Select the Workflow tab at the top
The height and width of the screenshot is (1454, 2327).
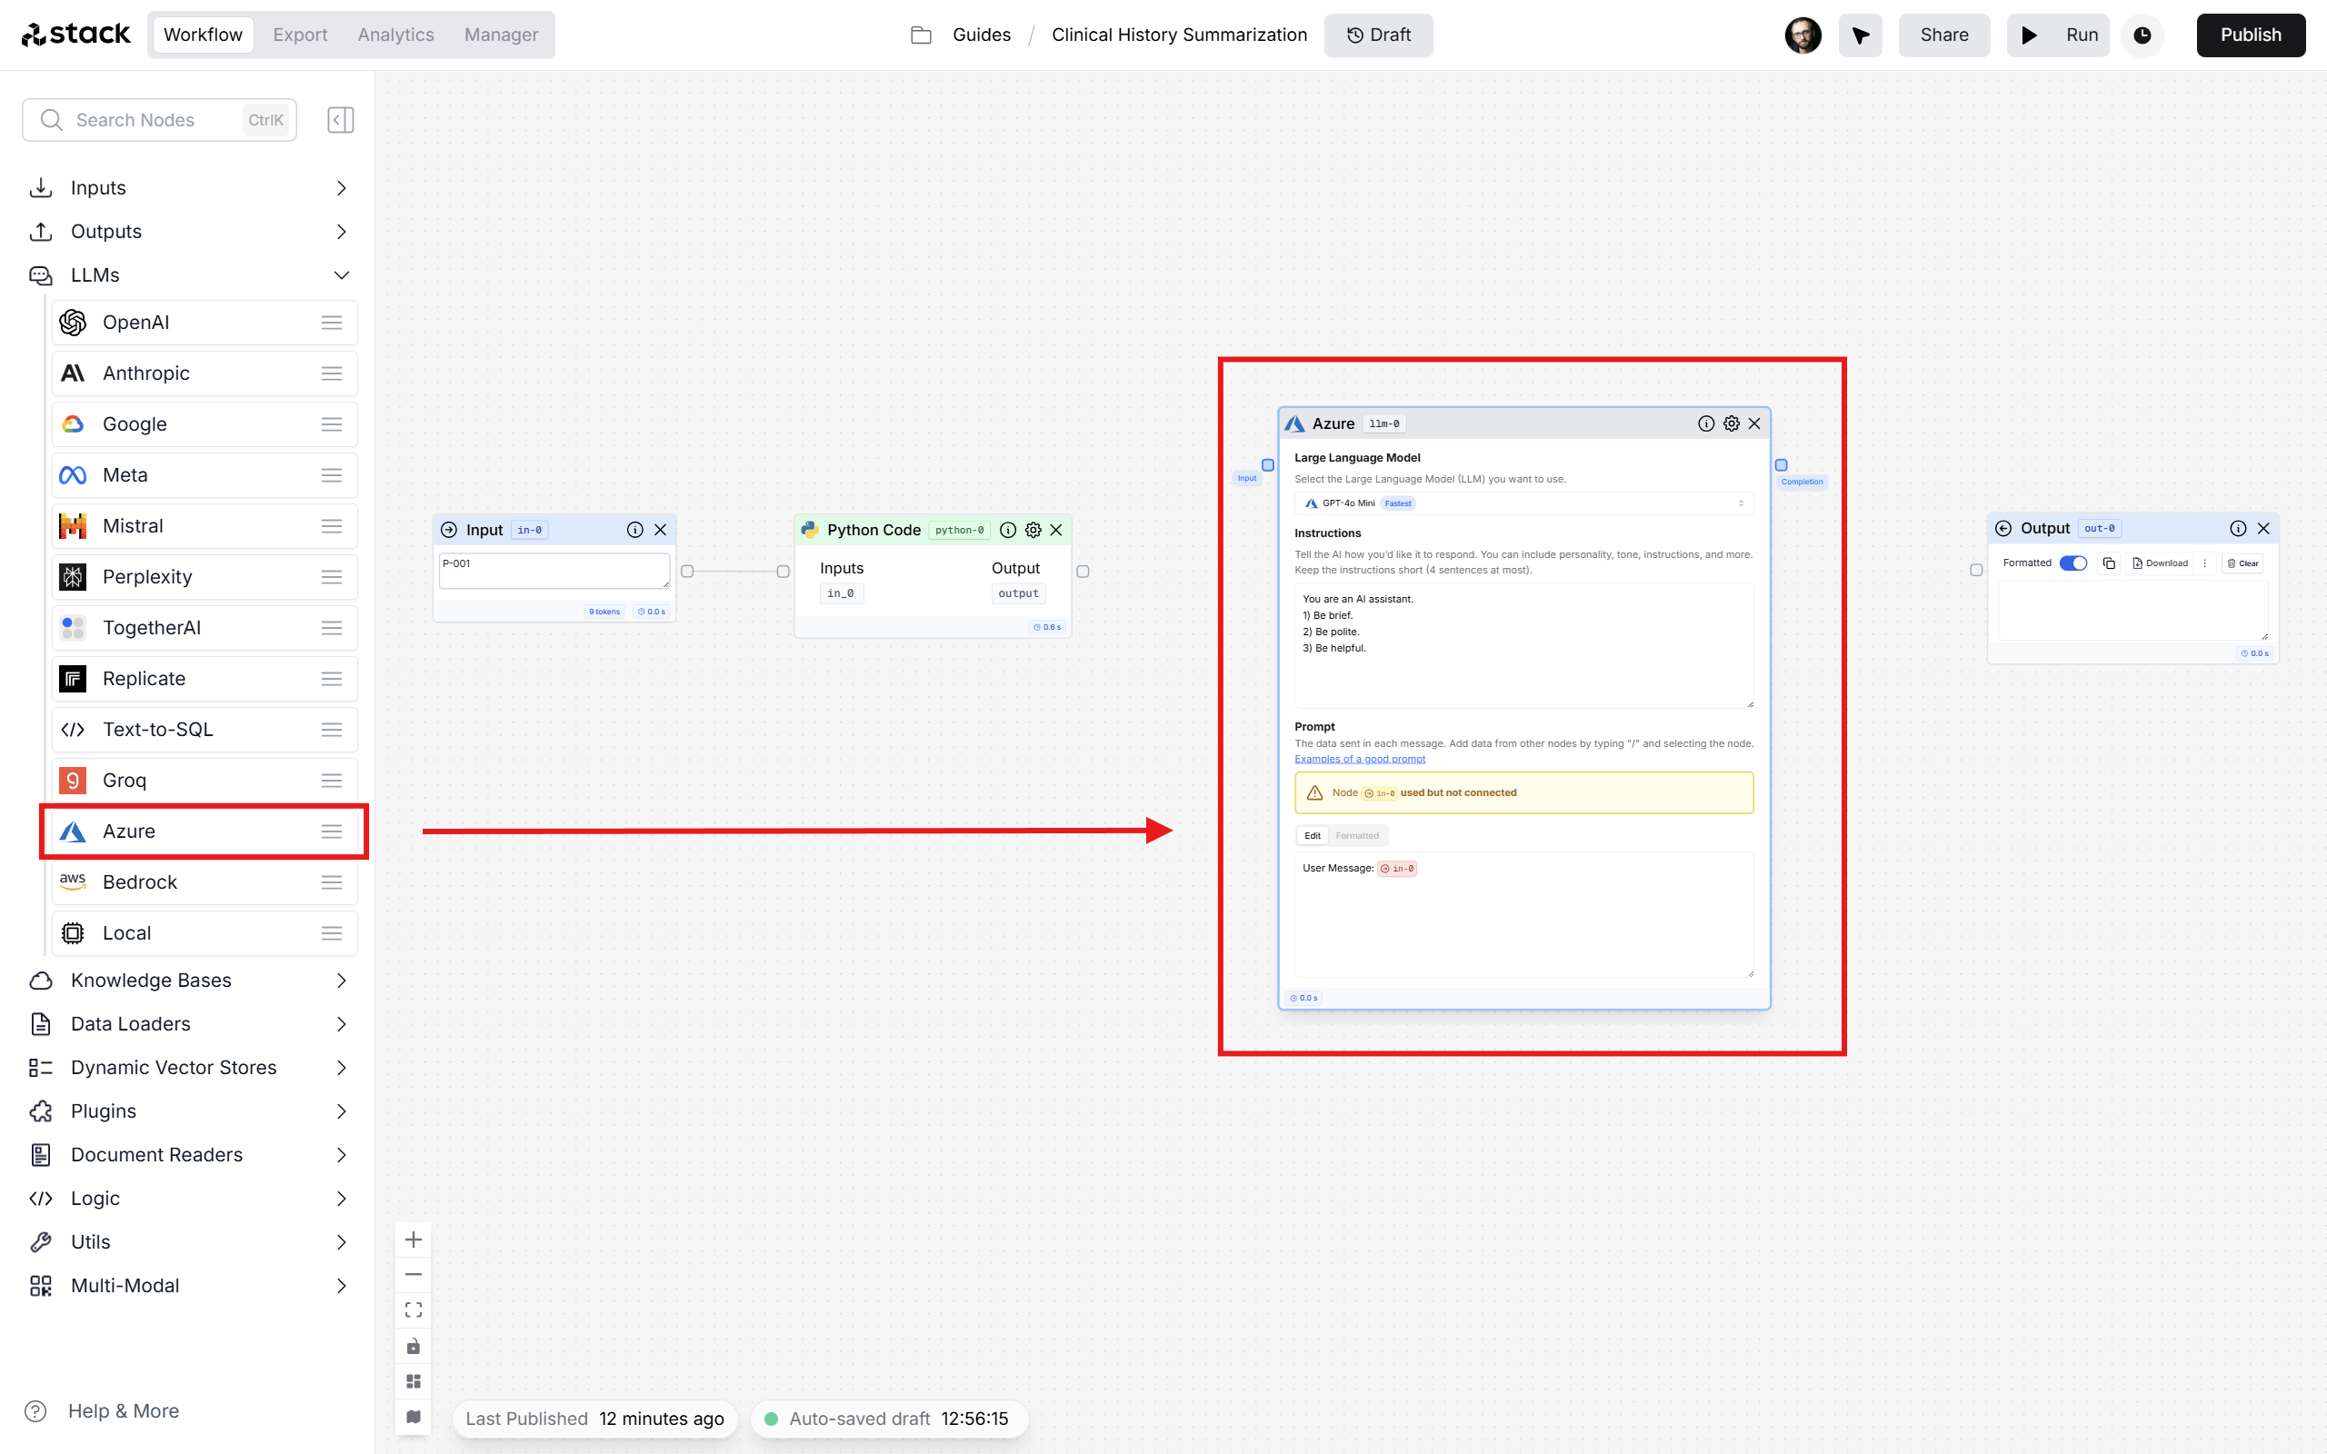[x=201, y=34]
